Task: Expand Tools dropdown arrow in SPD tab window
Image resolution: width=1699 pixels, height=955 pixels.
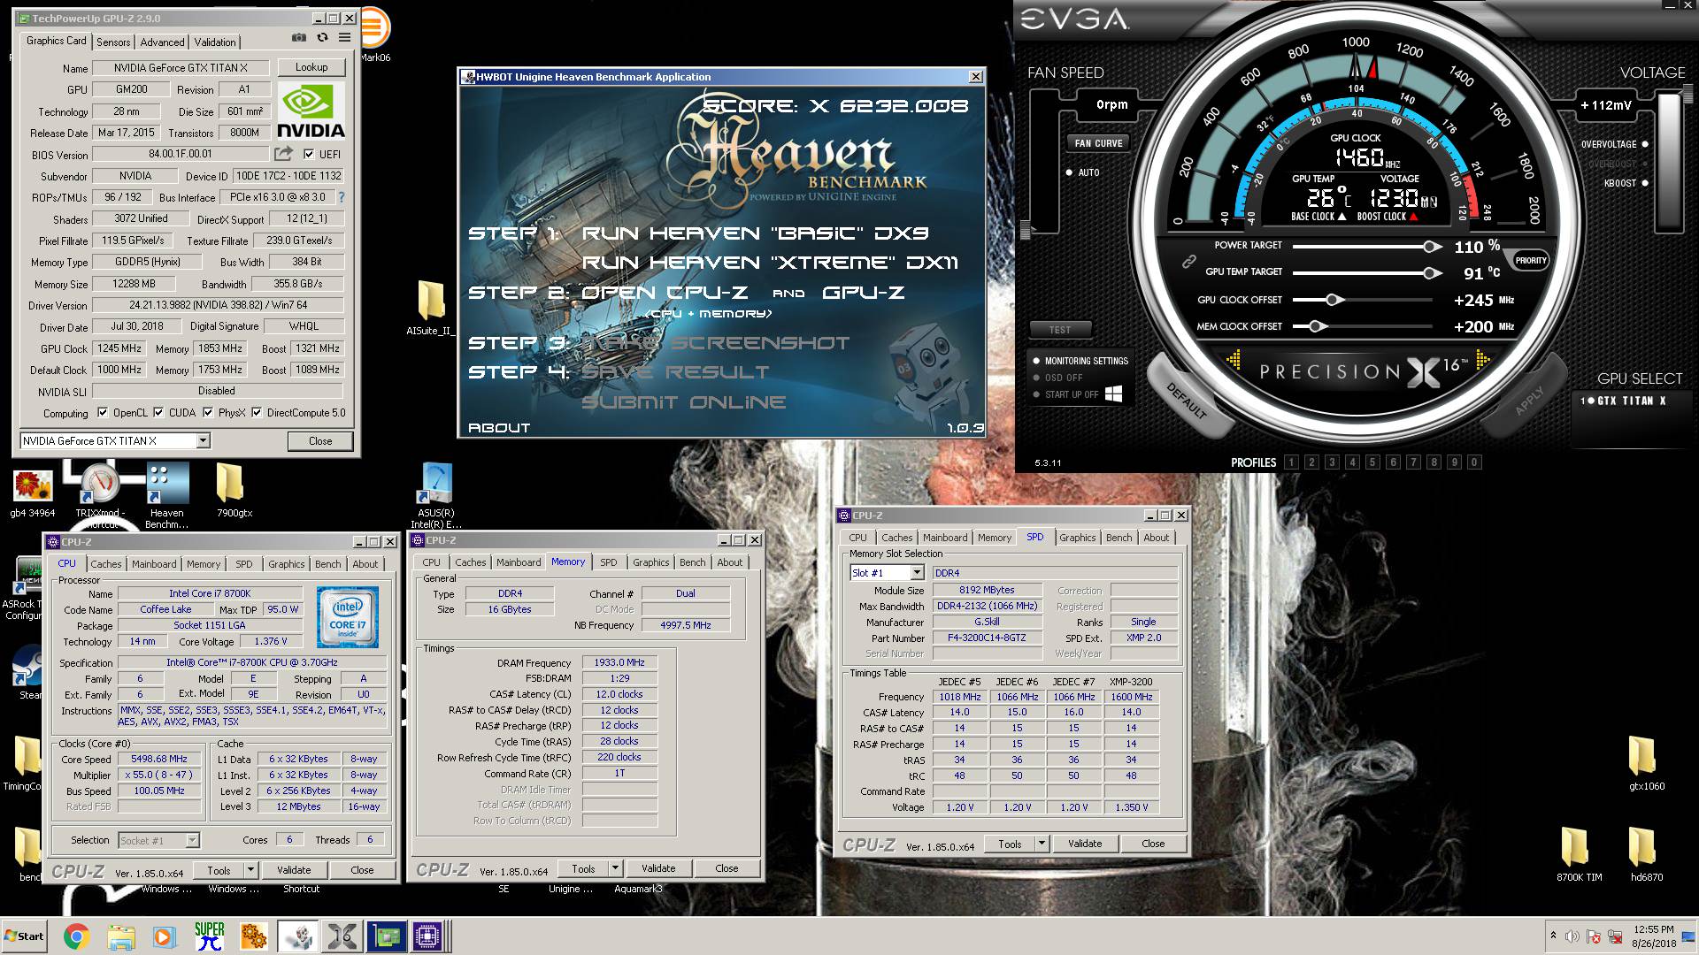Action: [1042, 844]
